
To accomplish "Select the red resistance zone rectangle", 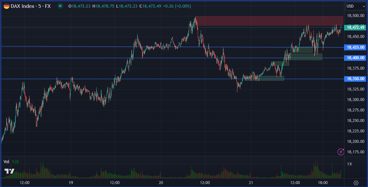I will [x=269, y=21].
